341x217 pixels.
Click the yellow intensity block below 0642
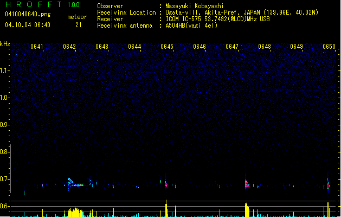75,212
